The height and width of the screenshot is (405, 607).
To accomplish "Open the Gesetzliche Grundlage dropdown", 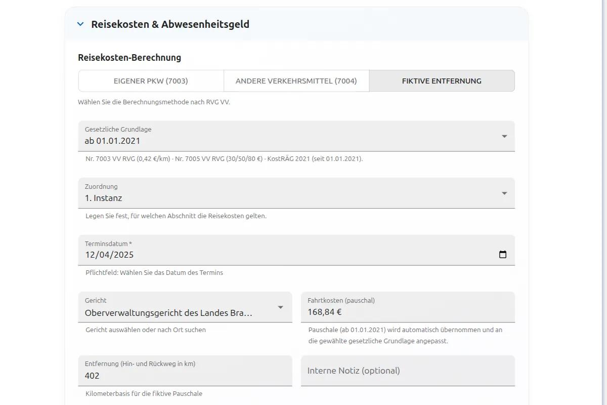I will 296,136.
